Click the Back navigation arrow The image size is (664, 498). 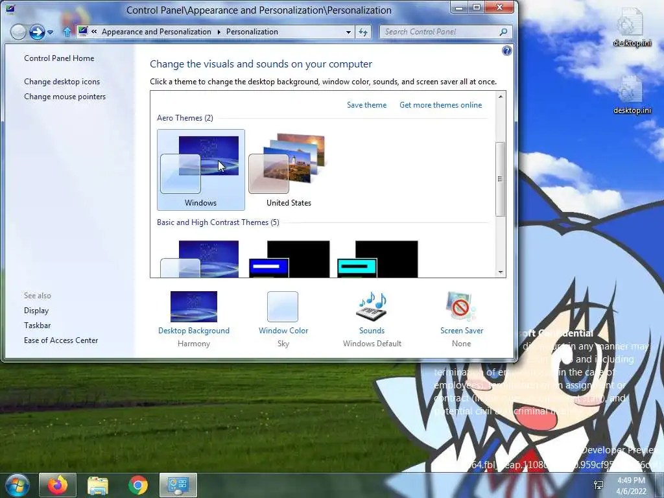coord(18,32)
